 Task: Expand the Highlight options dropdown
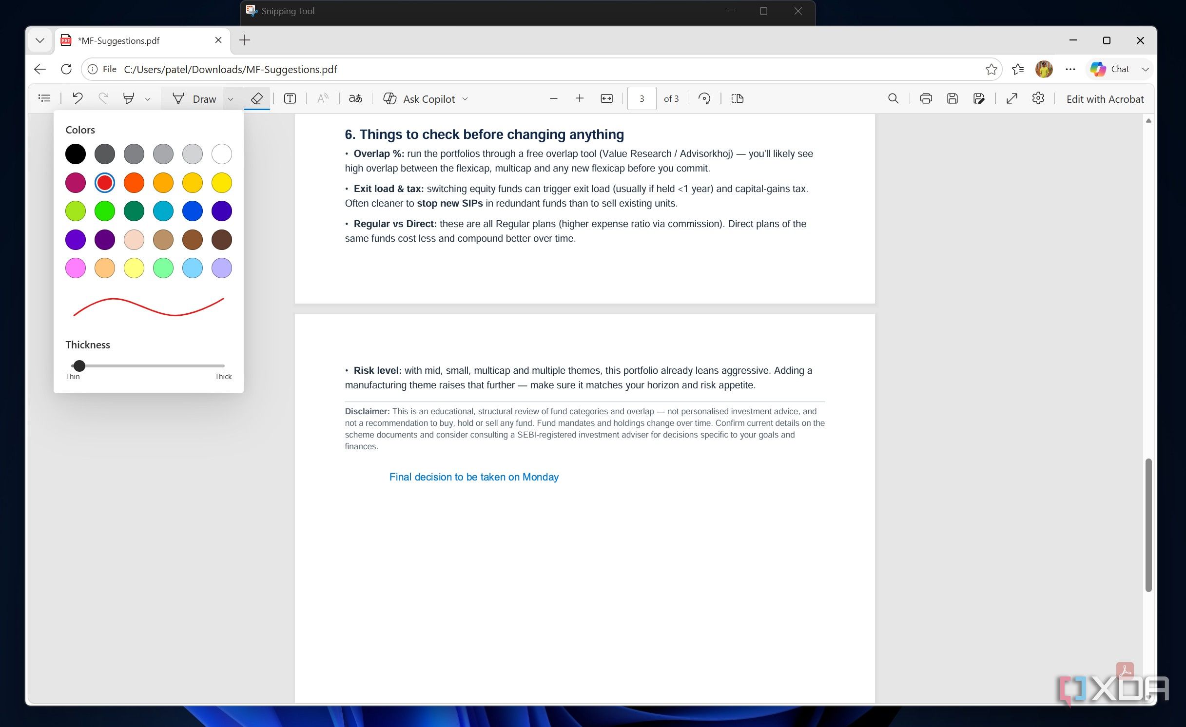tap(148, 99)
